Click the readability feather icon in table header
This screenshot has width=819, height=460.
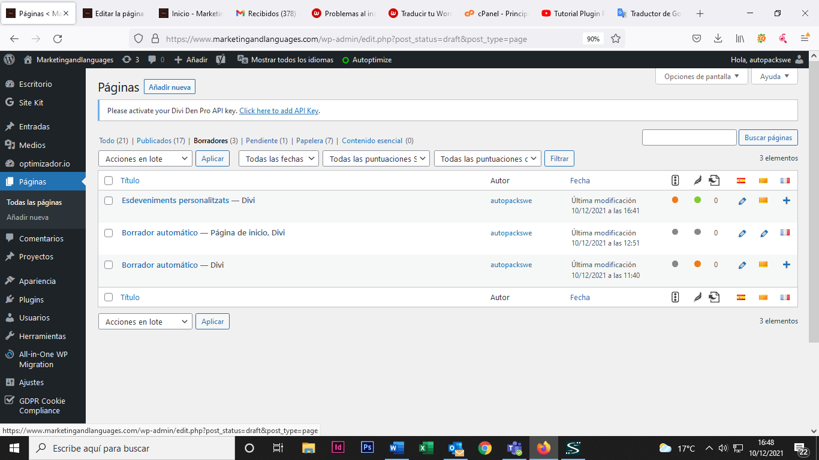(x=697, y=180)
